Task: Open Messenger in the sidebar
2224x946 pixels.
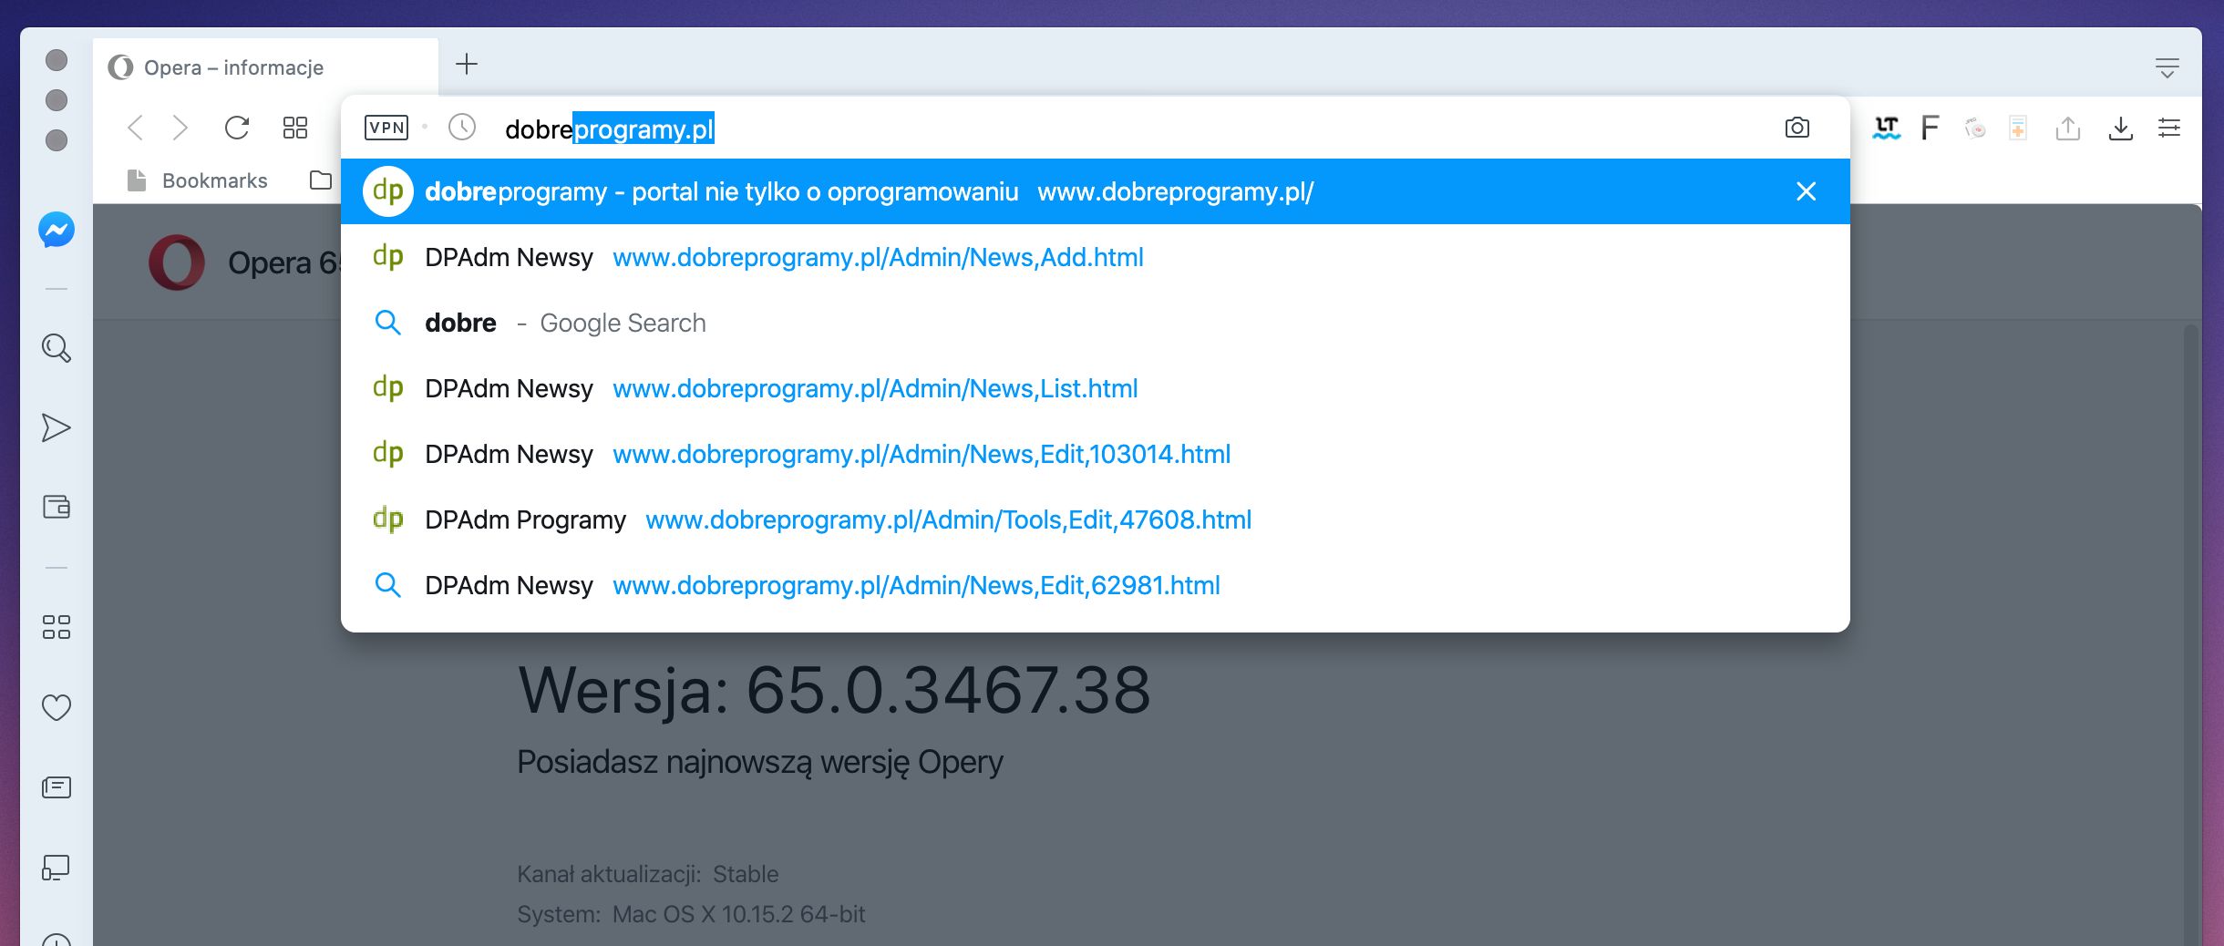Action: 57,230
